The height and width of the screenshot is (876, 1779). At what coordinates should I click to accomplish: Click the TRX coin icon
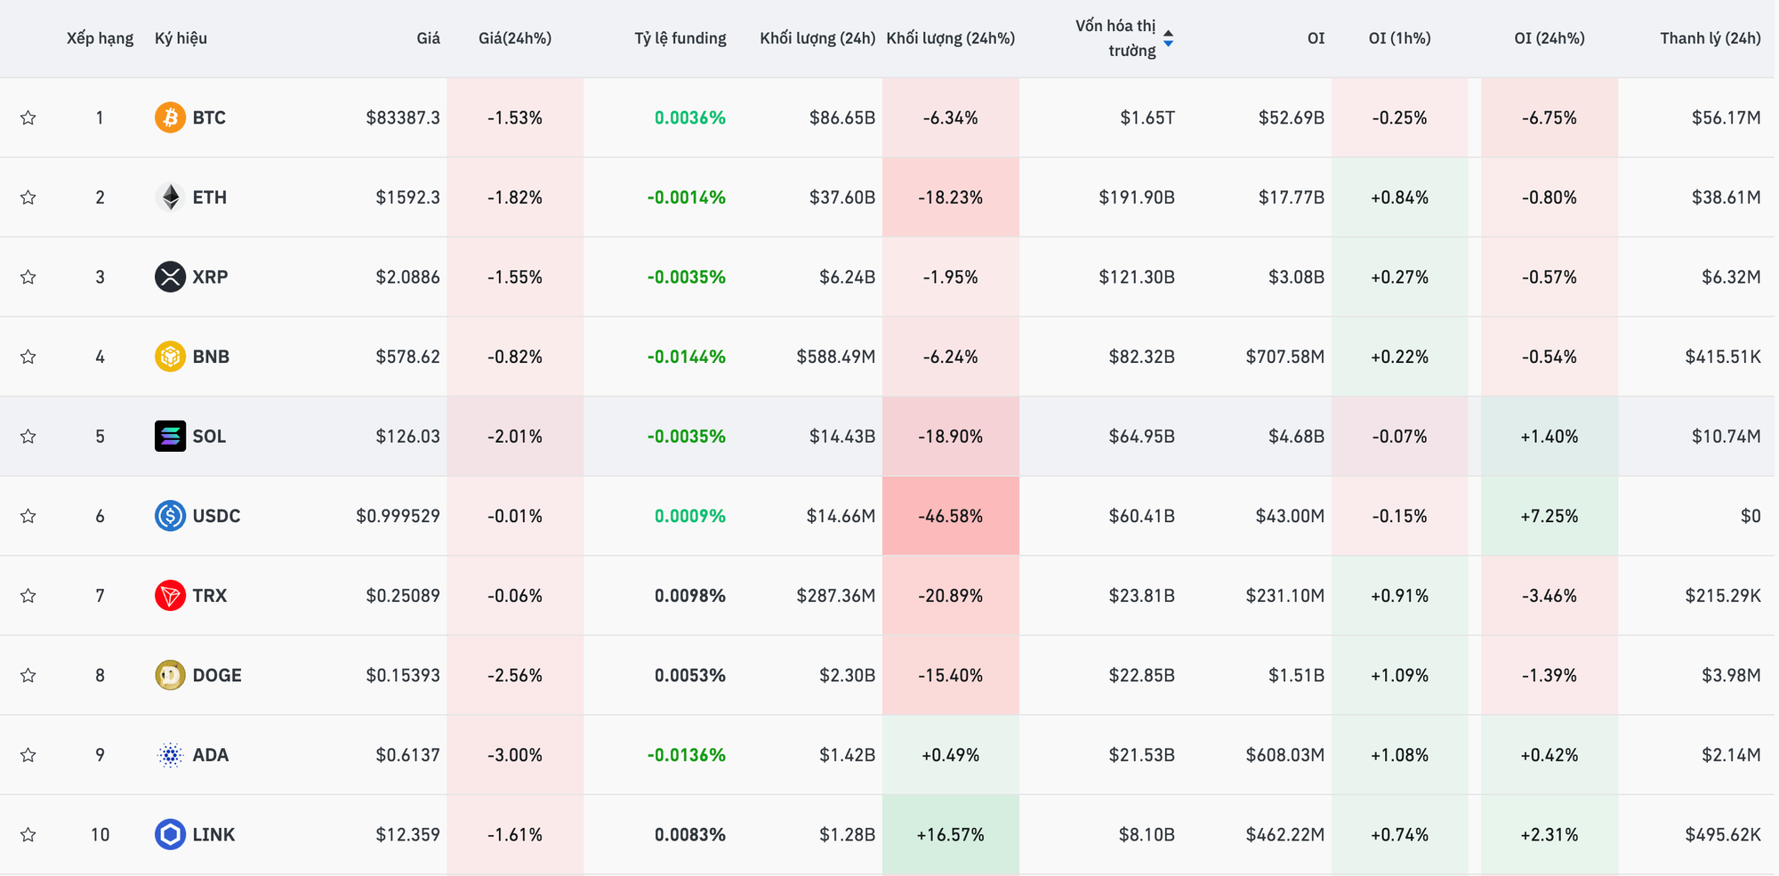coord(170,596)
